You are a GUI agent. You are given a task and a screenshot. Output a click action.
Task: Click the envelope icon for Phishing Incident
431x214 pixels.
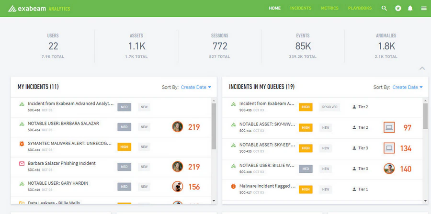pyautogui.click(x=22, y=164)
